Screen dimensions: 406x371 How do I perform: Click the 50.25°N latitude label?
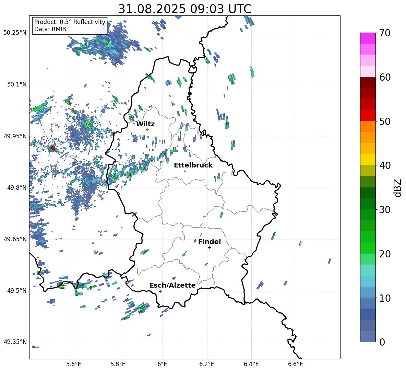pos(15,33)
